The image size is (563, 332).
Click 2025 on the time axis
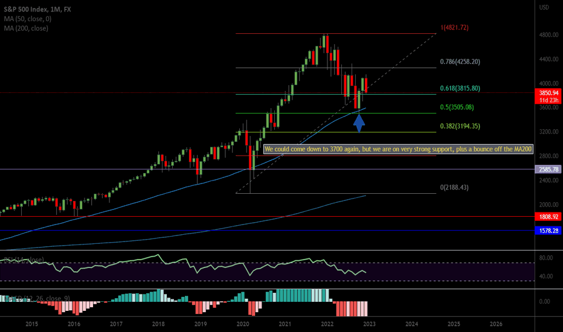click(454, 324)
